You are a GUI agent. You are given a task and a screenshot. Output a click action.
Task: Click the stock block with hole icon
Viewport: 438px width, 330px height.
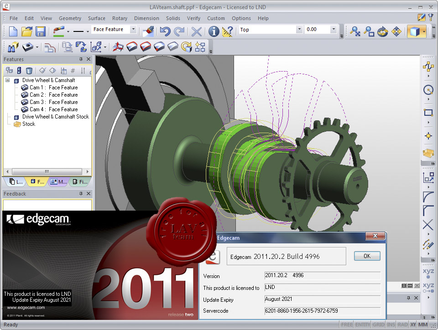click(x=27, y=47)
